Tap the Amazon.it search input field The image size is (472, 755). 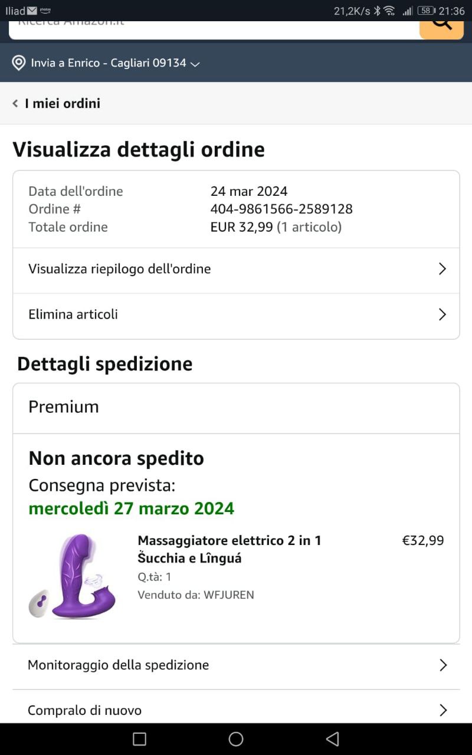click(212, 27)
